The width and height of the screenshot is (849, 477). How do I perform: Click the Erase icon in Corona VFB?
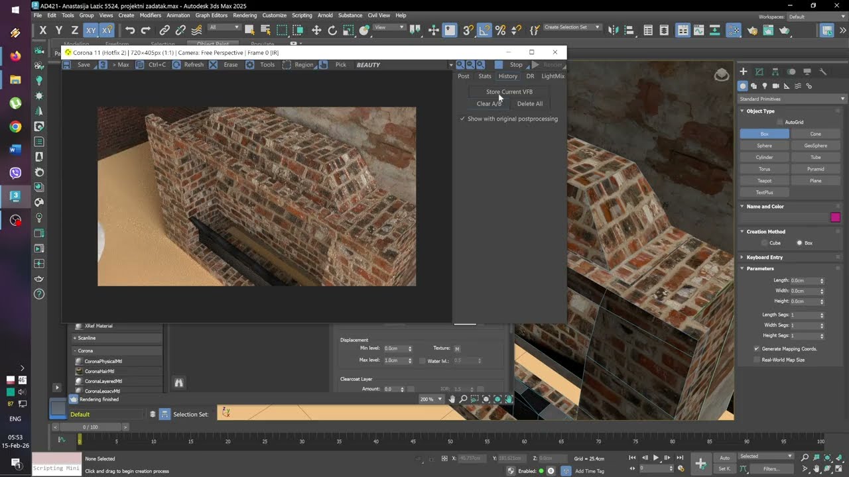coord(213,65)
